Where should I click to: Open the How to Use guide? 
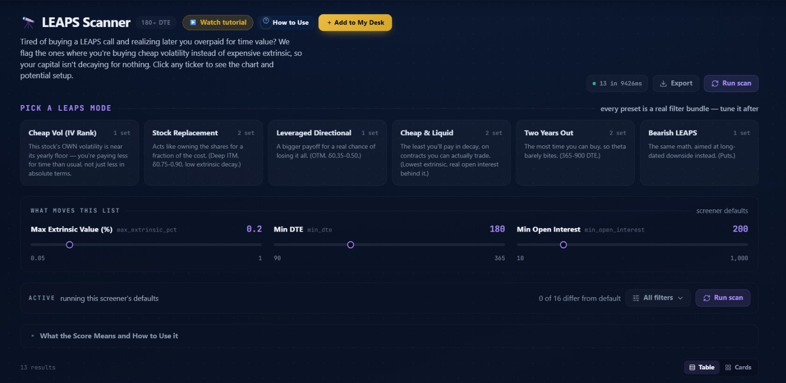pyautogui.click(x=285, y=22)
